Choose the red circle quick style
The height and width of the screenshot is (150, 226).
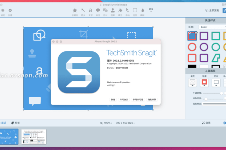pos(192,47)
